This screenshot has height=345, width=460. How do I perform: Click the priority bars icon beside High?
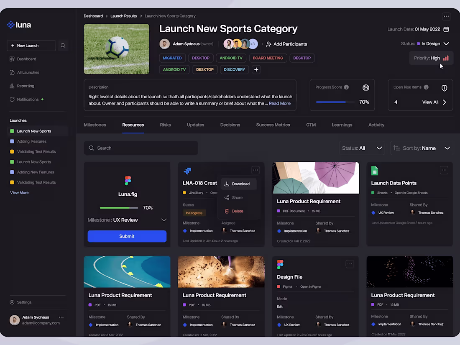point(445,58)
